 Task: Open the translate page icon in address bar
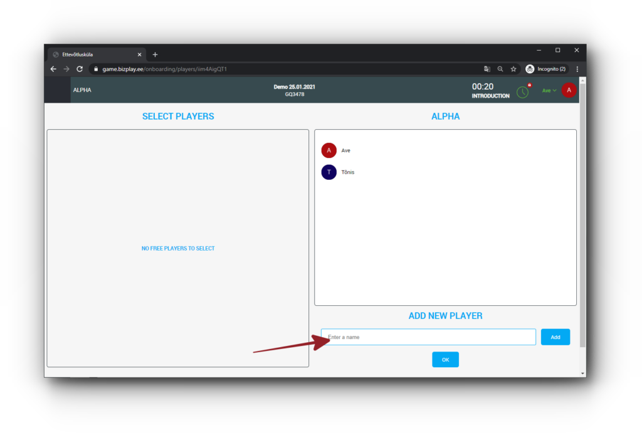[487, 69]
